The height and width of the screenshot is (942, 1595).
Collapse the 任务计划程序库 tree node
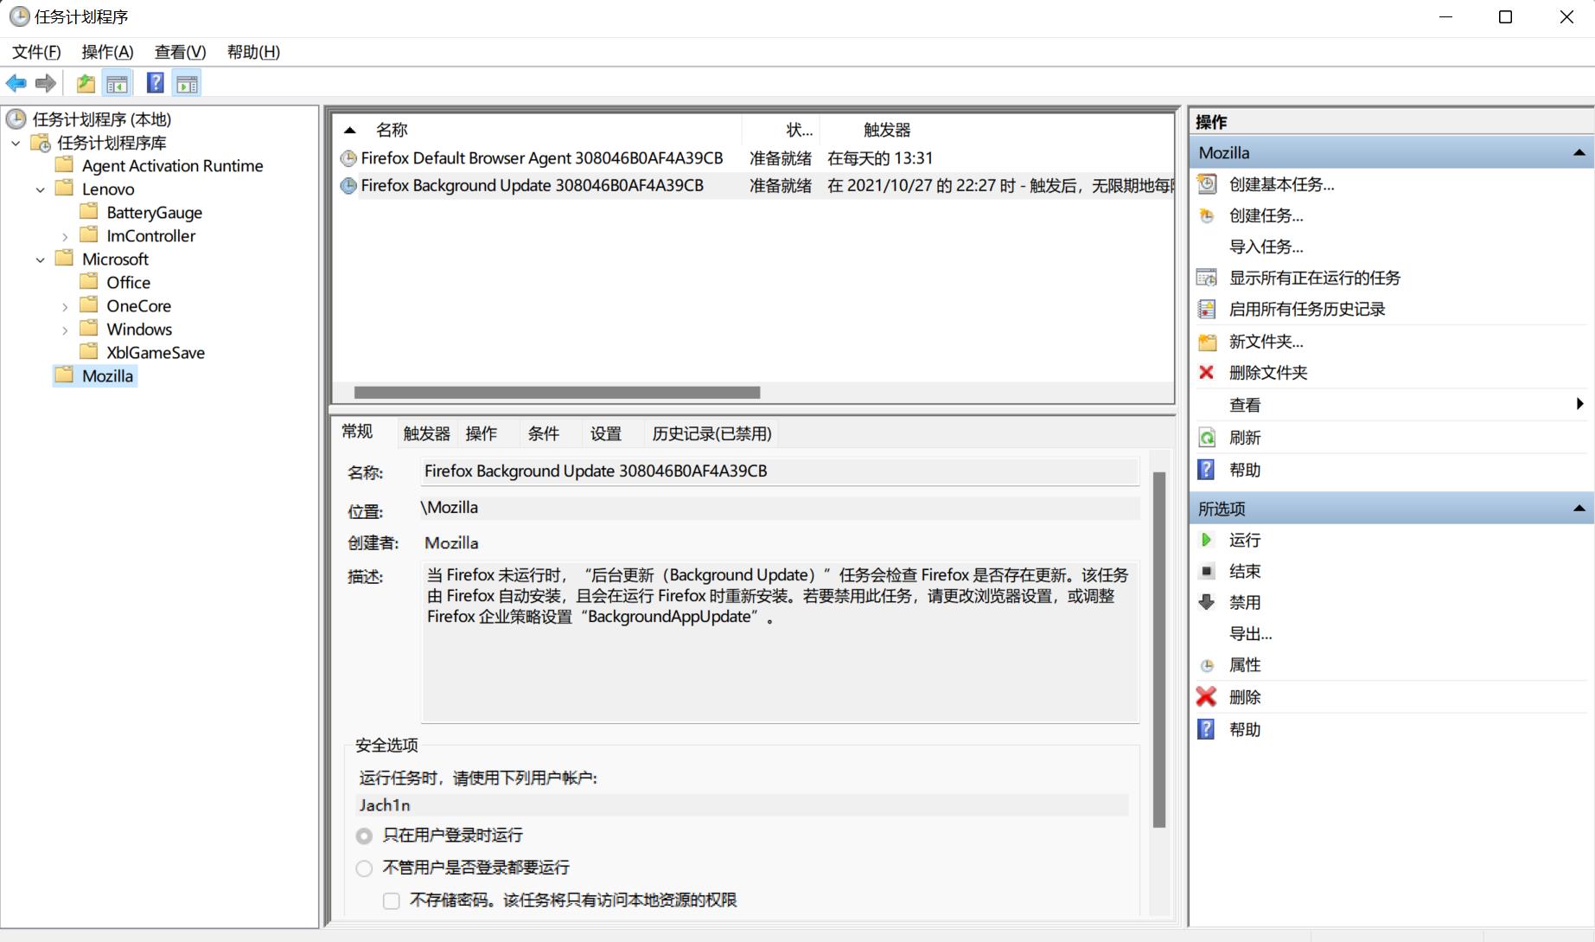click(16, 143)
